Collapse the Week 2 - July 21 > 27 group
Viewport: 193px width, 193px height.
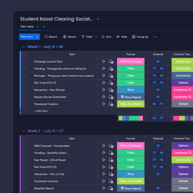pyautogui.click(x=24, y=131)
